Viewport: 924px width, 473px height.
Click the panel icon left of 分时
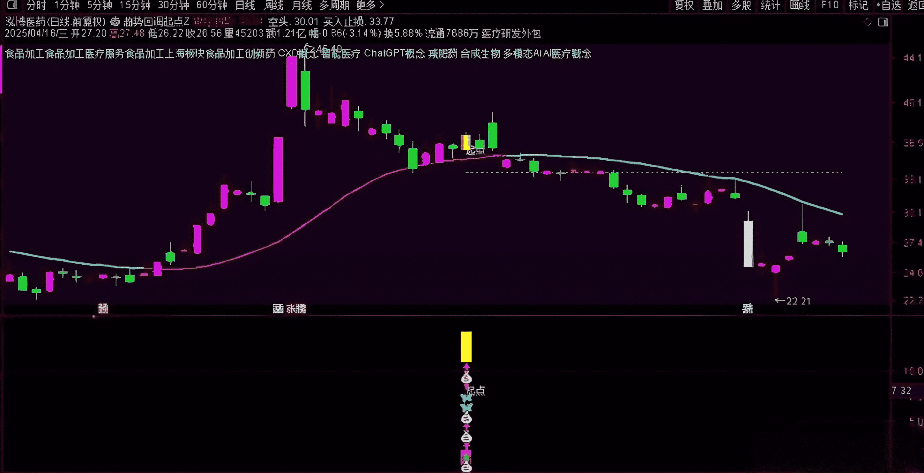click(12, 5)
